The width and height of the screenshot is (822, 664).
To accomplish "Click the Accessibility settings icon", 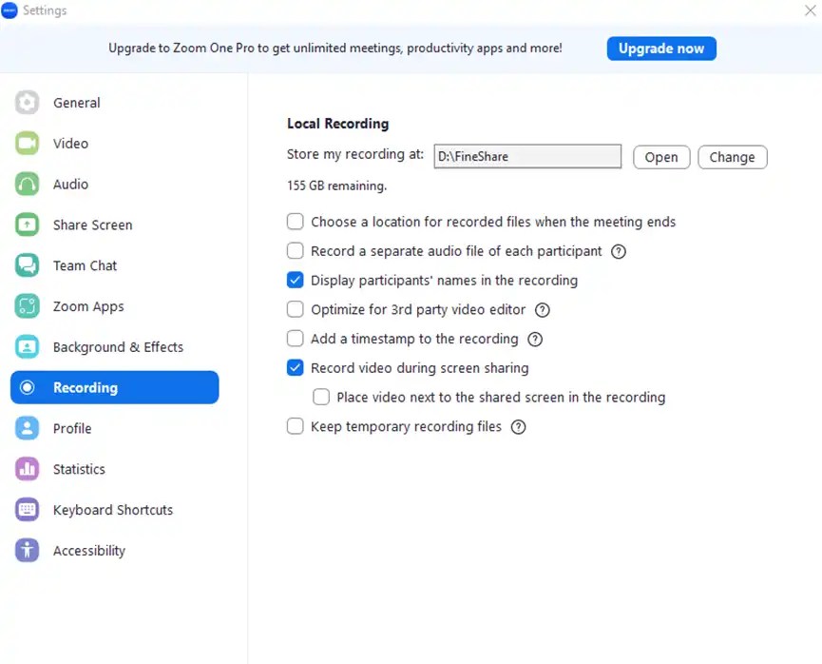I will [x=27, y=551].
